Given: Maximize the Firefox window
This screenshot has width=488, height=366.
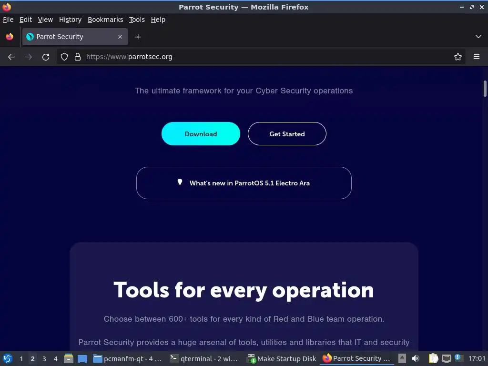Looking at the screenshot, I should tap(472, 7).
